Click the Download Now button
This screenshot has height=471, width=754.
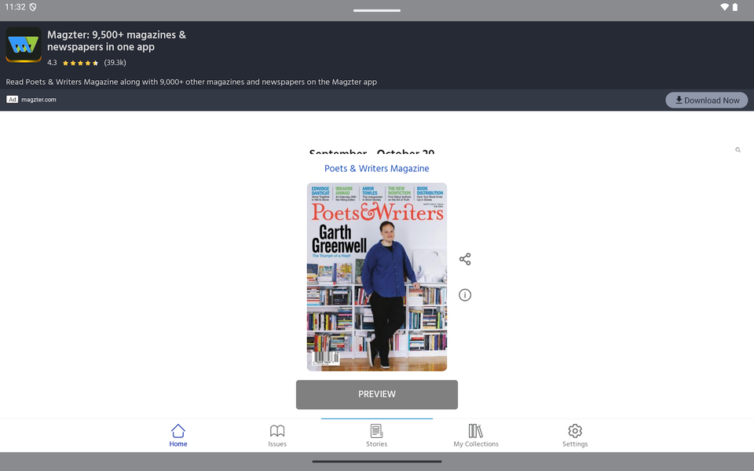pyautogui.click(x=706, y=100)
